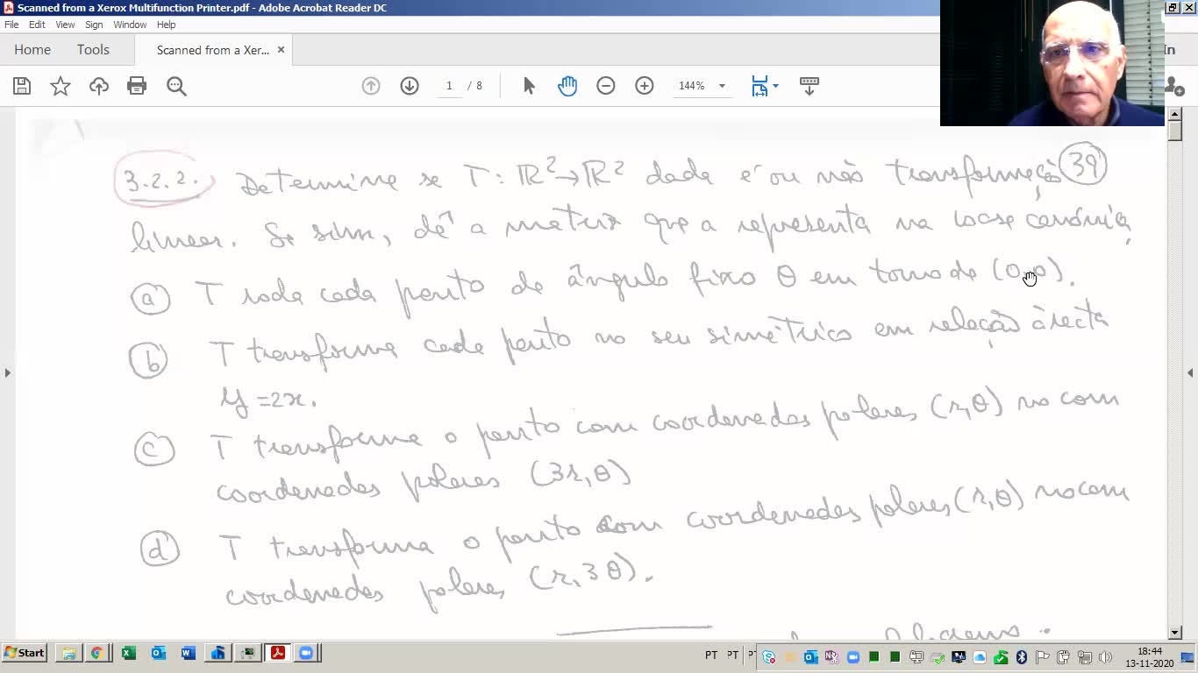The height and width of the screenshot is (673, 1198).
Task: Open the Windows Start button
Action: [x=25, y=653]
